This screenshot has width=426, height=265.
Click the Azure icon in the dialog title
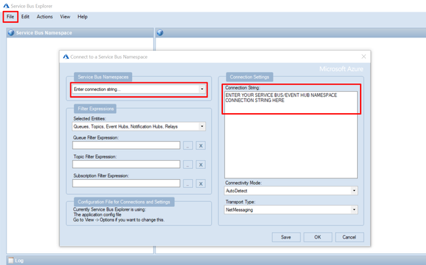66,57
